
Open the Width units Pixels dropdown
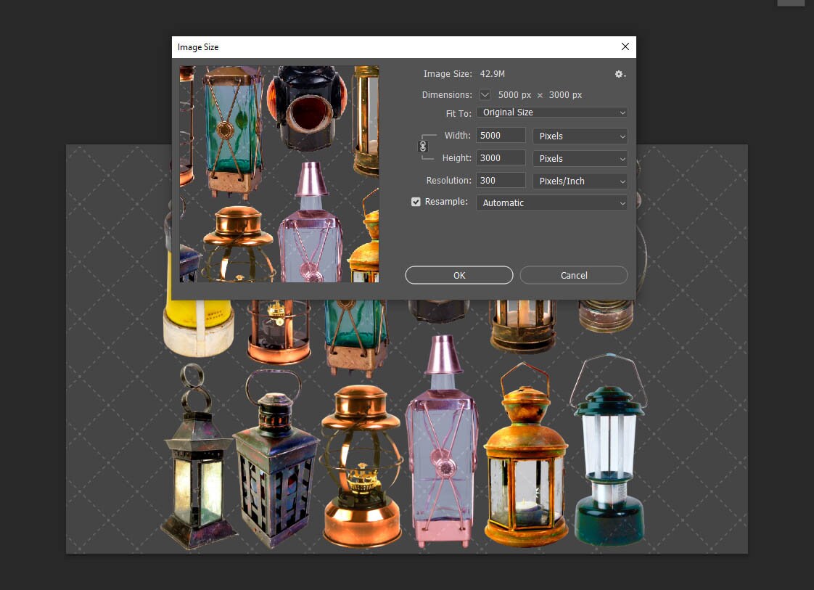pos(580,136)
